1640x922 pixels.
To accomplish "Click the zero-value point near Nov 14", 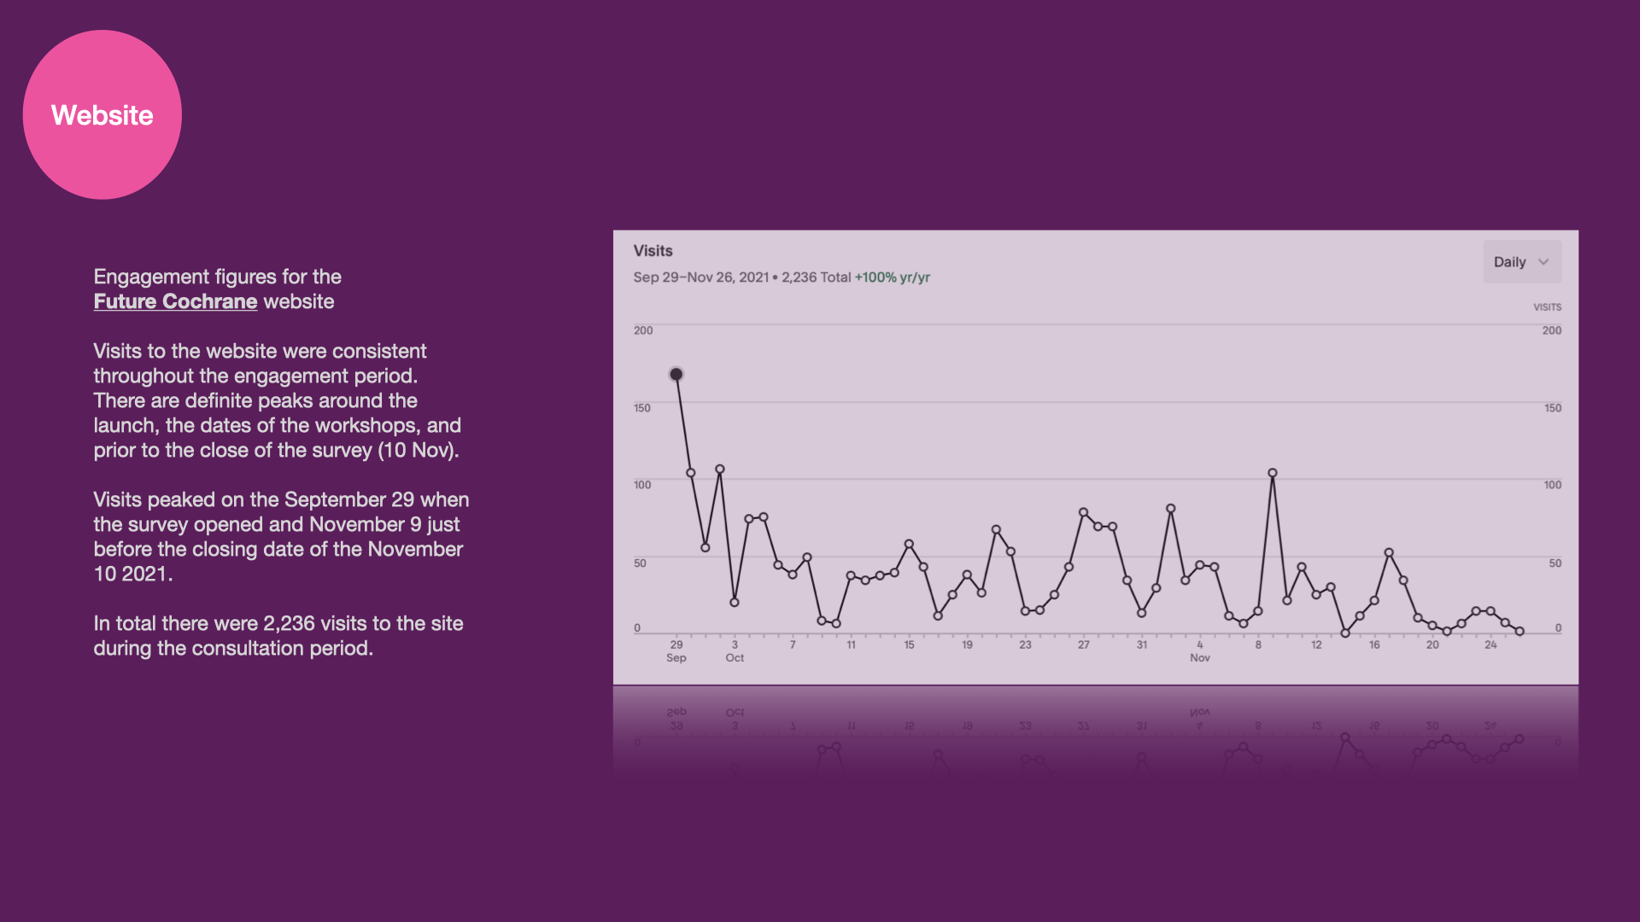I will (1345, 633).
